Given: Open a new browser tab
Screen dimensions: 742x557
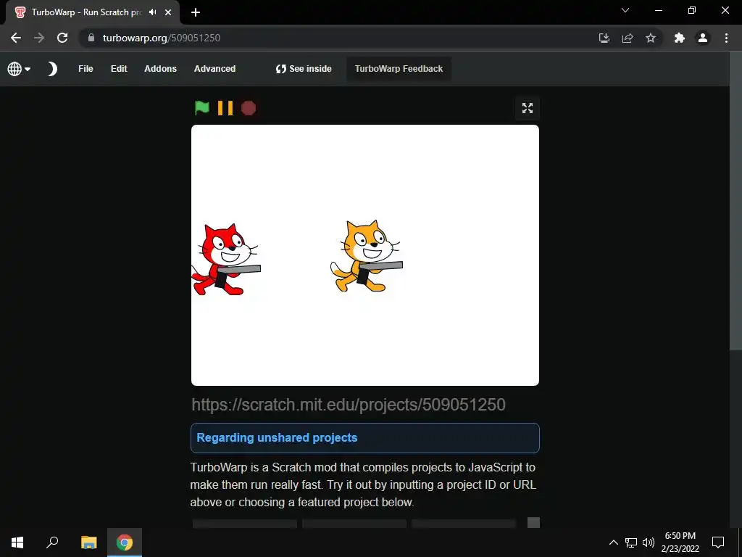Looking at the screenshot, I should (x=196, y=12).
